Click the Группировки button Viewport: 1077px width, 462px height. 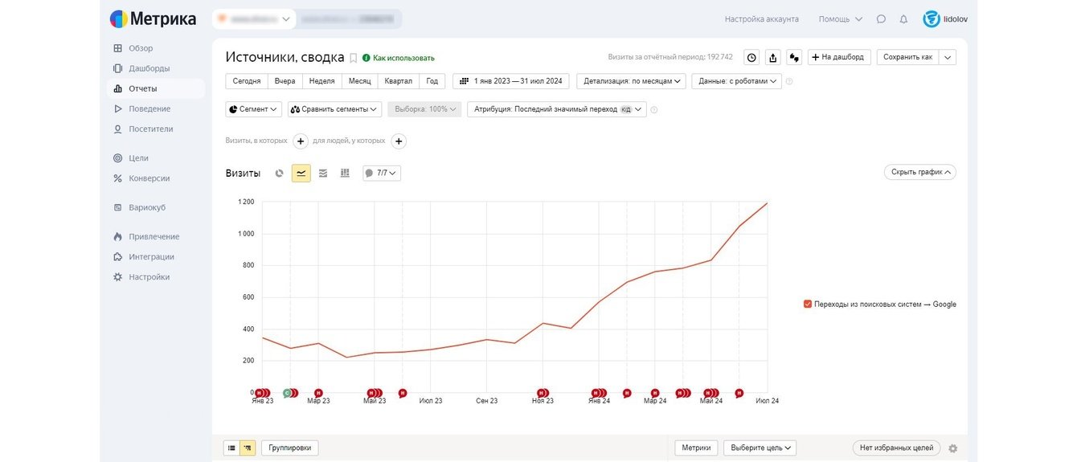point(290,448)
